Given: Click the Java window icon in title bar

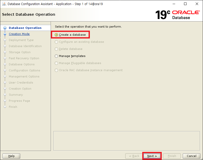Looking at the screenshot, I should pos(4,4).
